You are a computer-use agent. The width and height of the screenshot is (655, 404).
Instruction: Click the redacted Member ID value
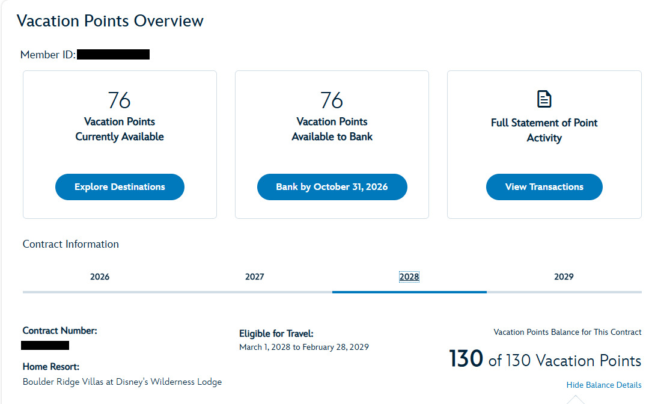pos(113,54)
